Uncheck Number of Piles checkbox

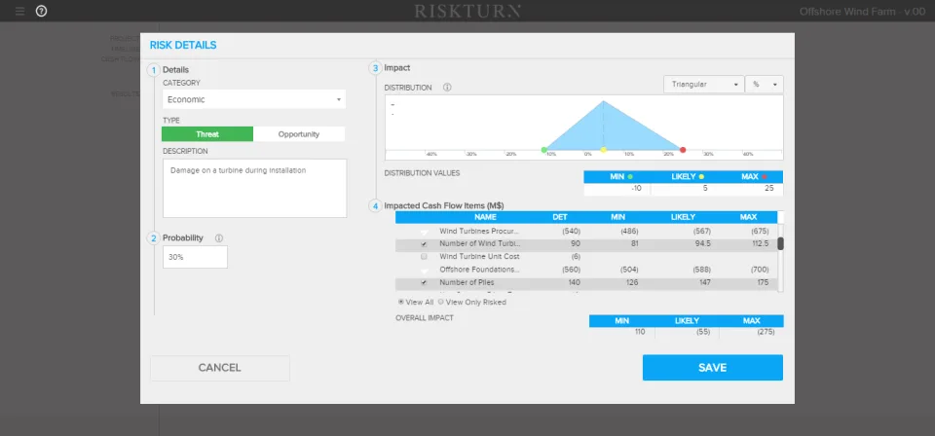(424, 282)
